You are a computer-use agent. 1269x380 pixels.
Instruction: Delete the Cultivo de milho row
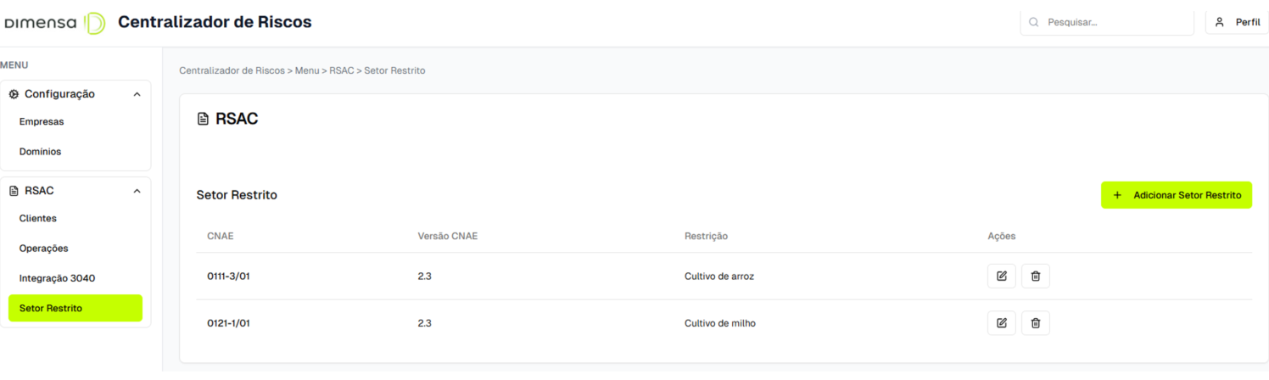point(1035,323)
